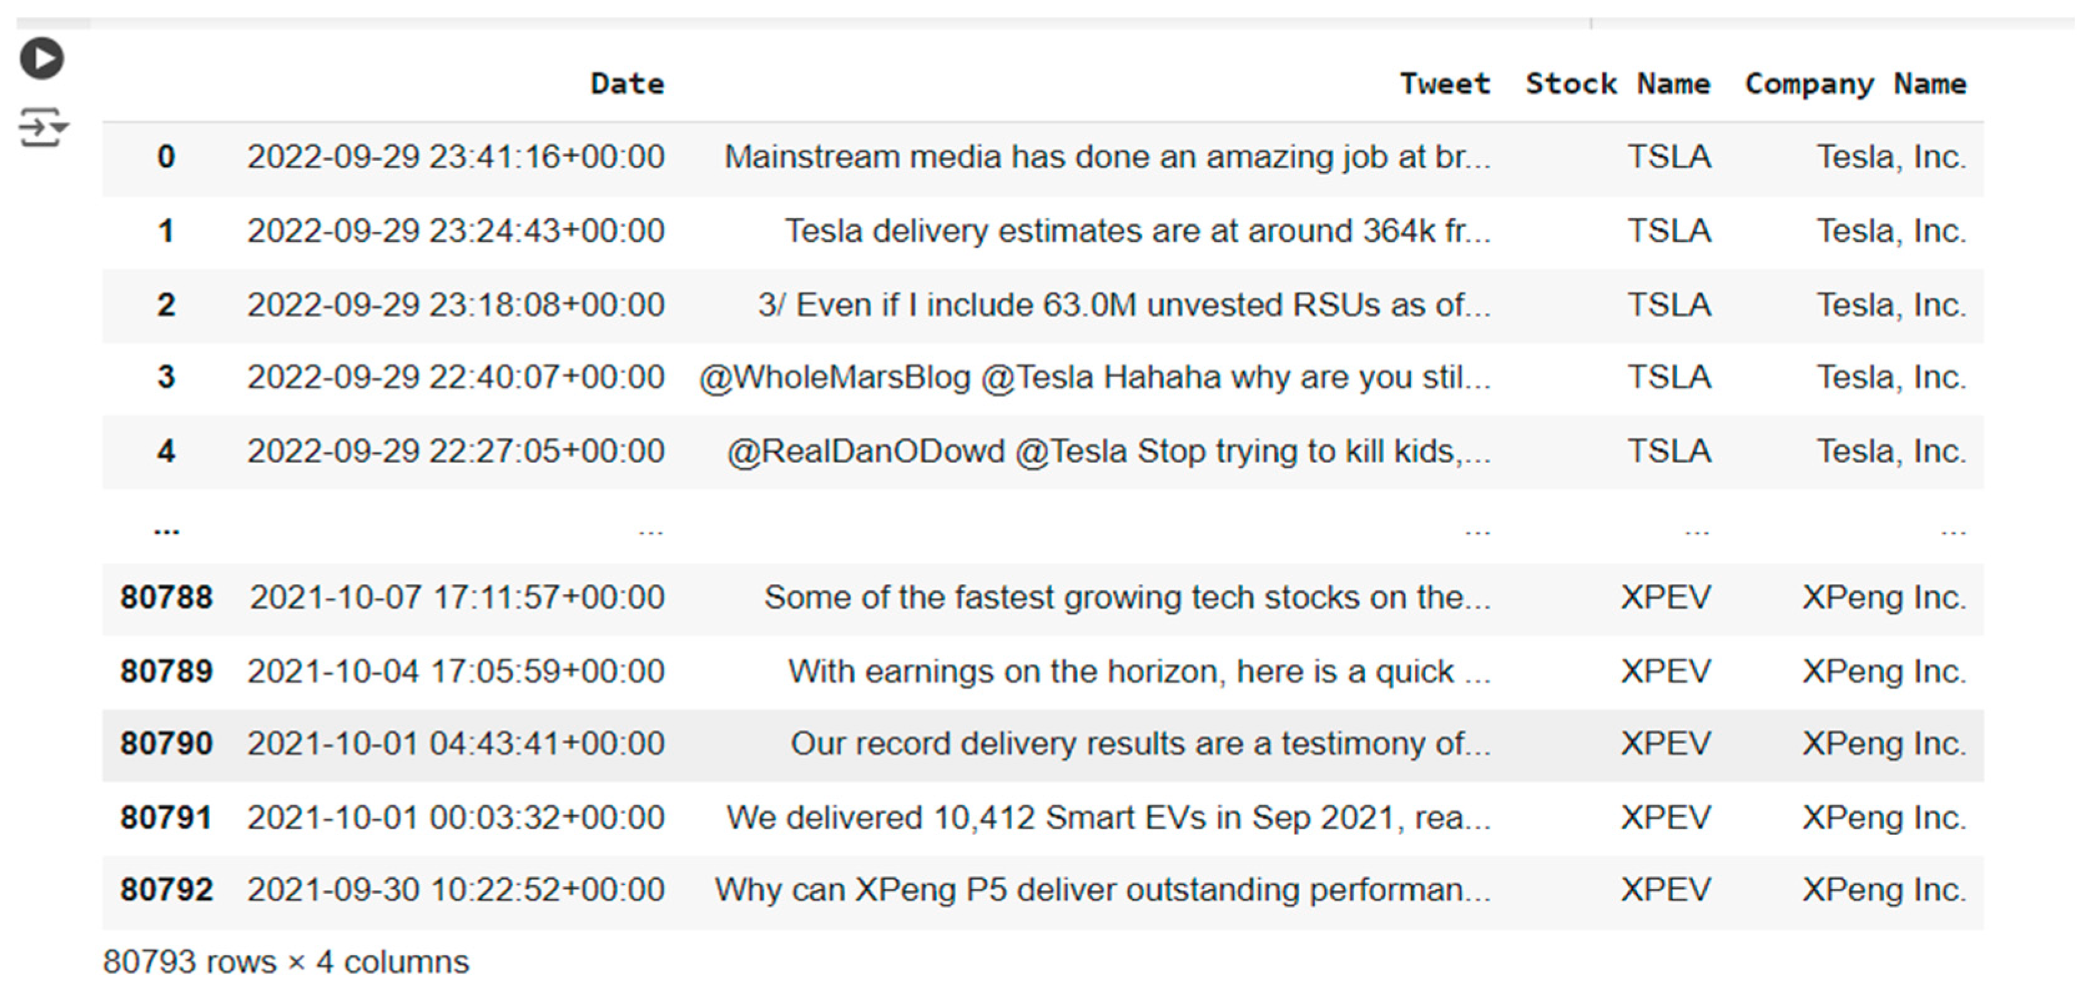The width and height of the screenshot is (2089, 991).
Task: Select the TSLA cell in row 4
Action: (1669, 451)
